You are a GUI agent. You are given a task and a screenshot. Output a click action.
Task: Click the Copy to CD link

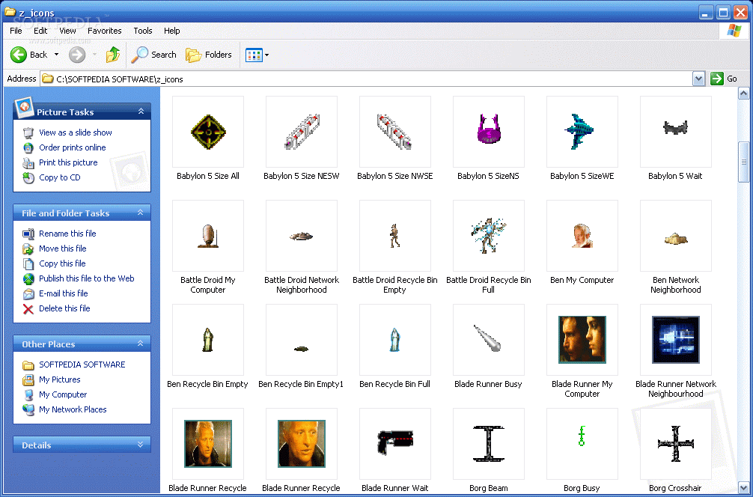pyautogui.click(x=59, y=177)
